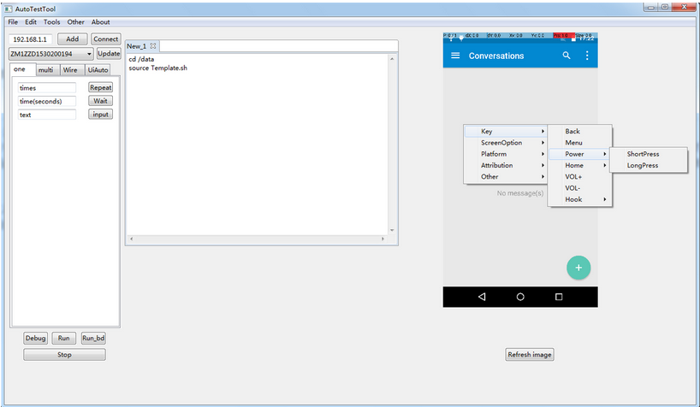The image size is (700, 407).
Task: Choose LongPress in the Power submenu
Action: [x=642, y=165]
